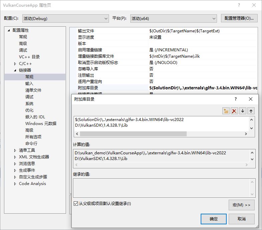Viewport: 262px width, 230px height.
Task: Close the 附加库目录 dialog with X
Action: click(x=251, y=99)
